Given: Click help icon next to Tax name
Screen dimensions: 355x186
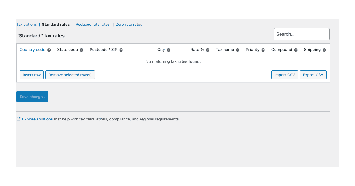Looking at the screenshot, I should click(238, 50).
